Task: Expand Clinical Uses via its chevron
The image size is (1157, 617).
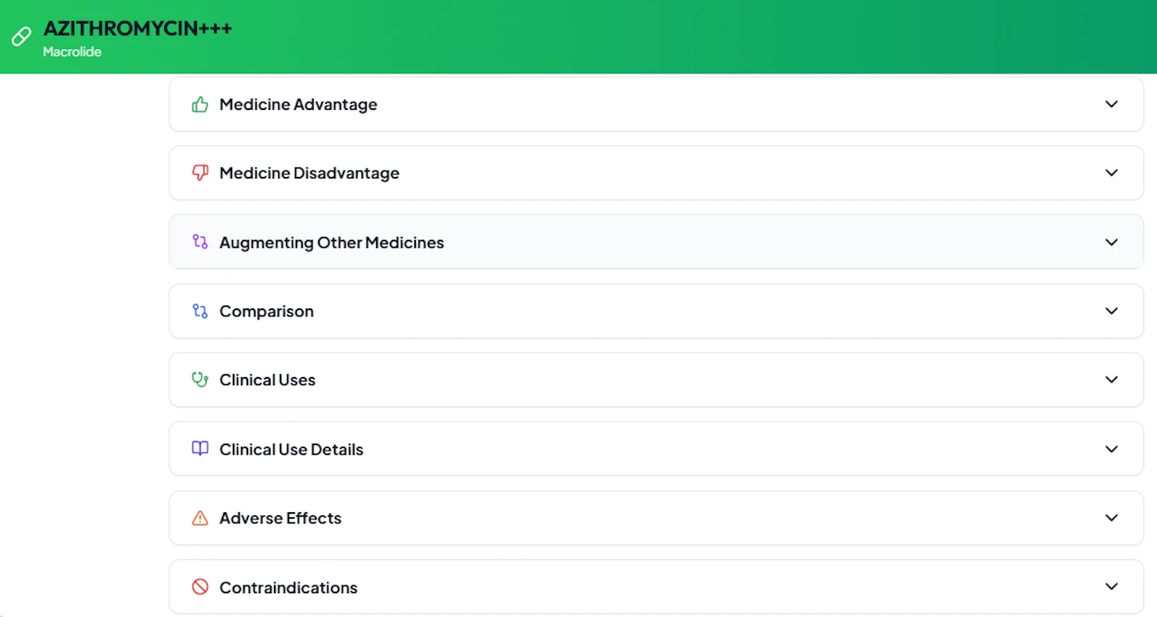Action: (1111, 379)
